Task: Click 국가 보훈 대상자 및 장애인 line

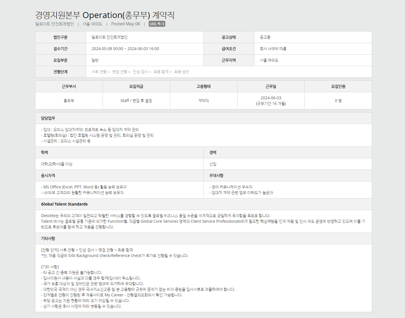Action: click(x=92, y=284)
